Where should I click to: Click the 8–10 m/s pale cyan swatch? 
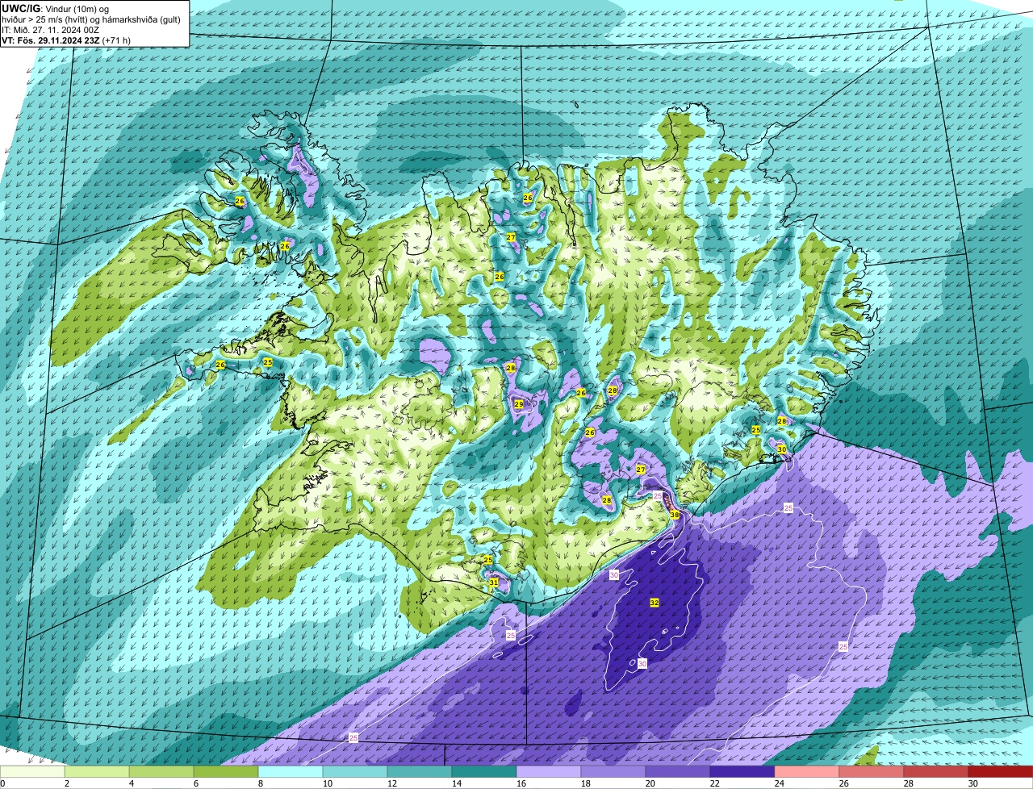(291, 772)
